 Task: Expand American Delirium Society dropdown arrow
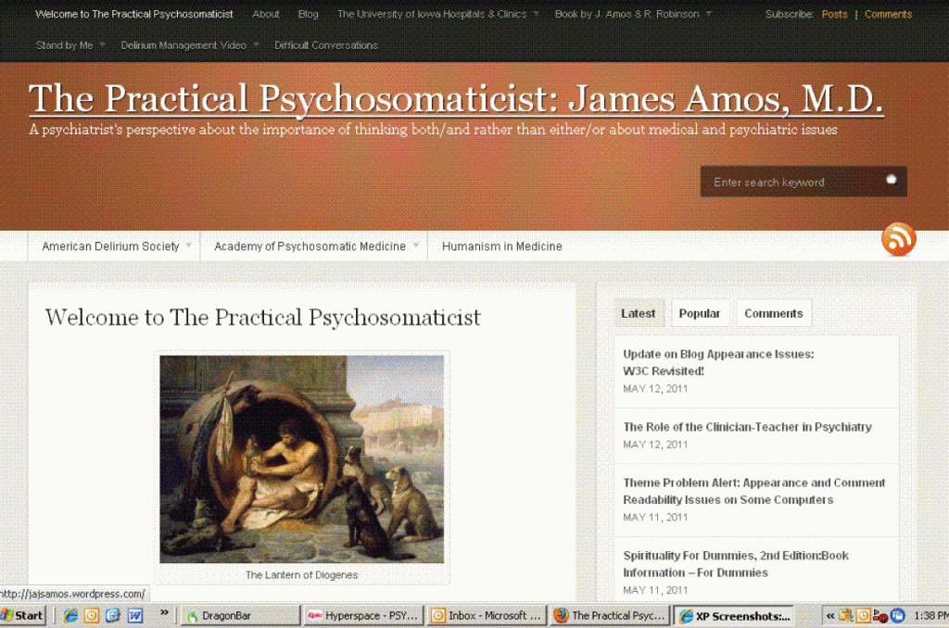(188, 245)
